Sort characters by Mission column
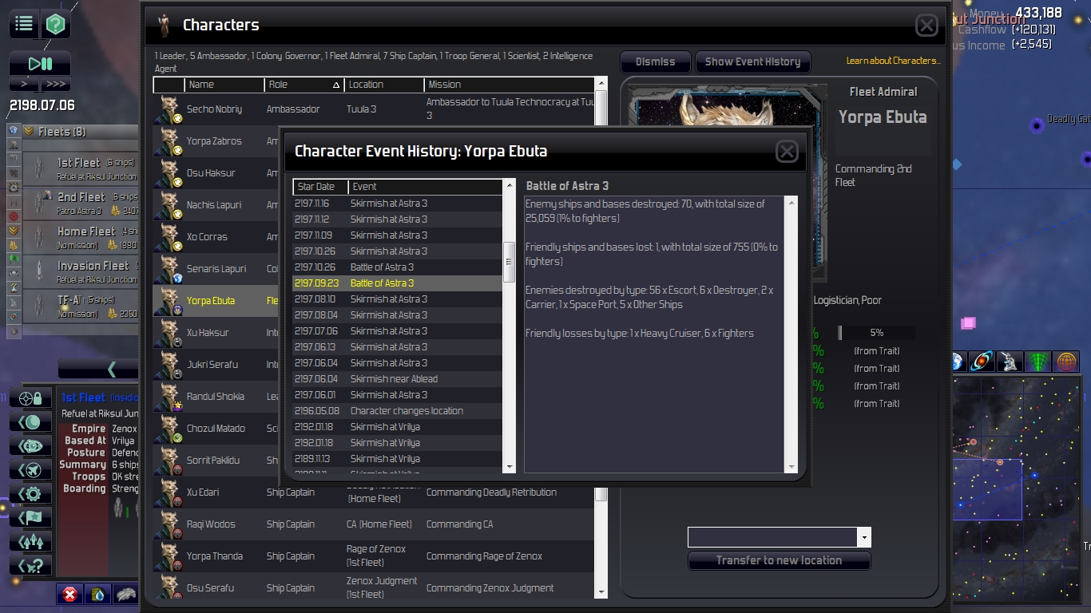This screenshot has width=1091, height=613. click(510, 85)
